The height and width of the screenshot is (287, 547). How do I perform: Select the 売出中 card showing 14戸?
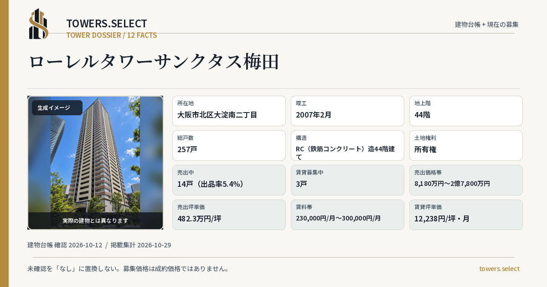coord(229,180)
